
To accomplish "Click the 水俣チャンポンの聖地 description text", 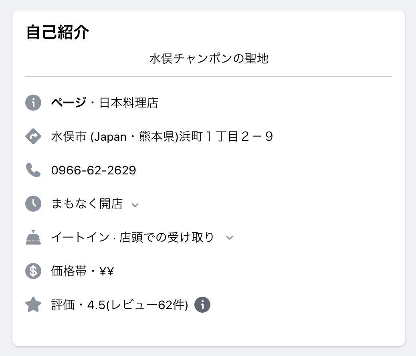I will [209, 59].
